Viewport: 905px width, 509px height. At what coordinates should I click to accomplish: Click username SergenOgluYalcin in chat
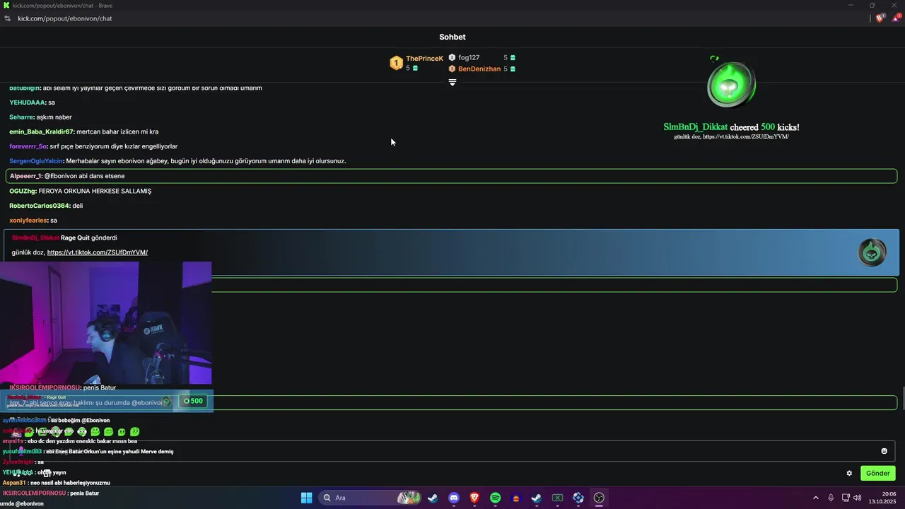tap(36, 161)
